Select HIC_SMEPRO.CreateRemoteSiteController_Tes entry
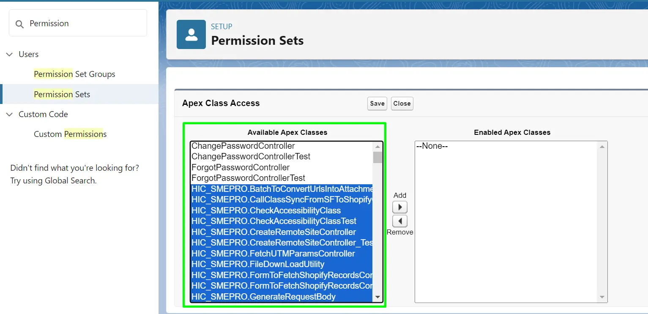Image resolution: width=648 pixels, height=314 pixels. [x=282, y=243]
